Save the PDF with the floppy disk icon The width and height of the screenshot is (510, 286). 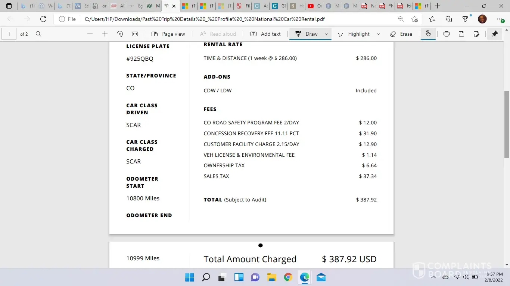(461, 34)
